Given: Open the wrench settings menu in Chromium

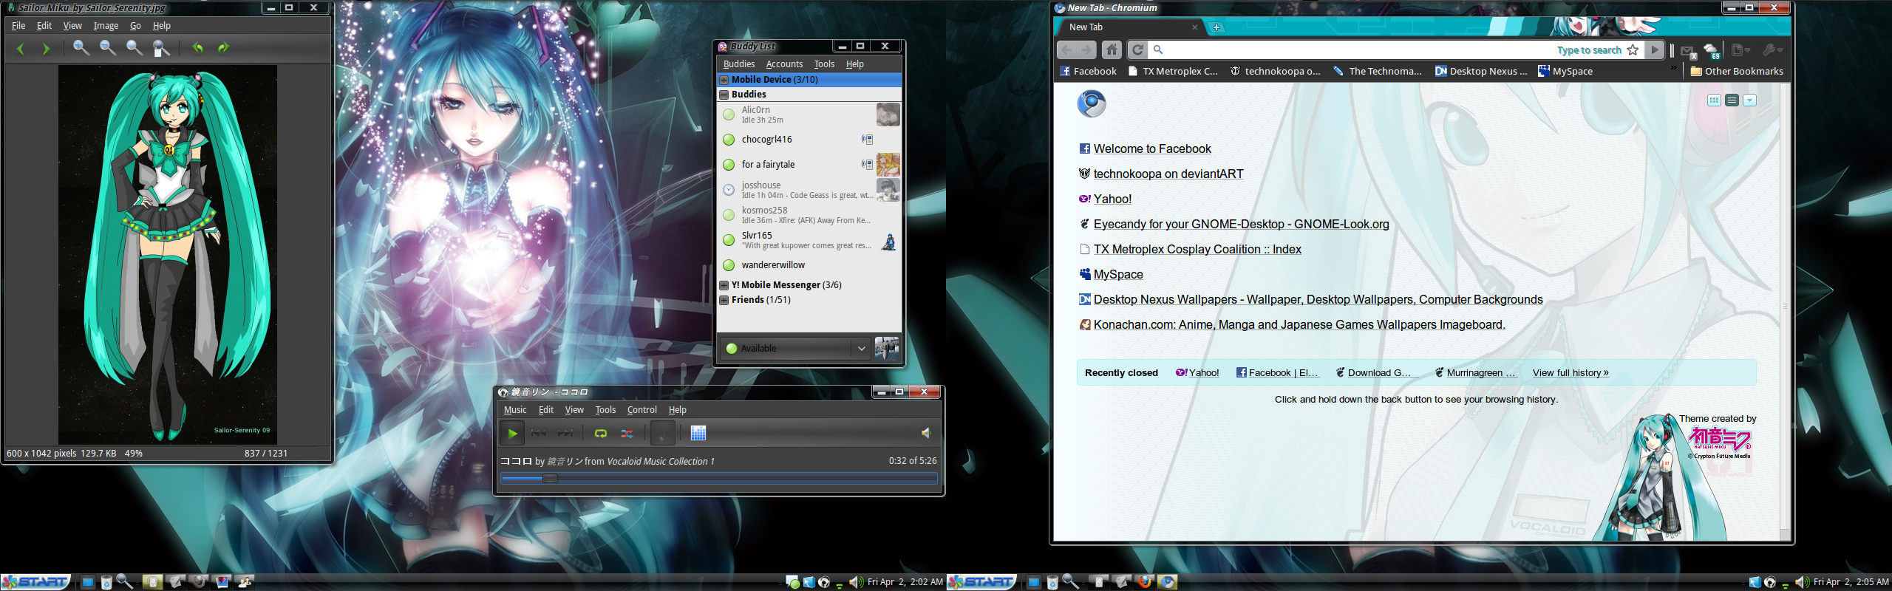Looking at the screenshot, I should click(1772, 50).
